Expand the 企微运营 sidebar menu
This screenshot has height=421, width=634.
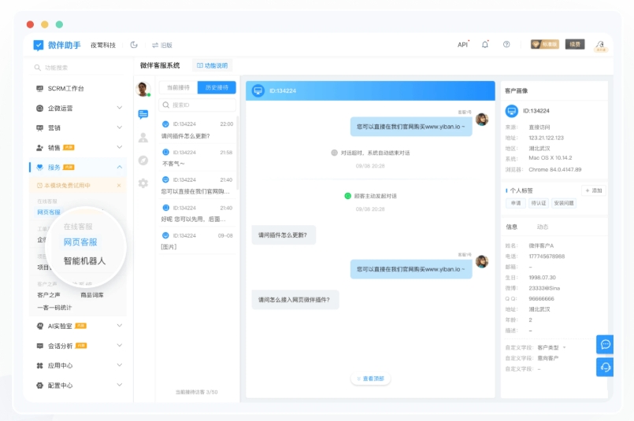(x=120, y=108)
